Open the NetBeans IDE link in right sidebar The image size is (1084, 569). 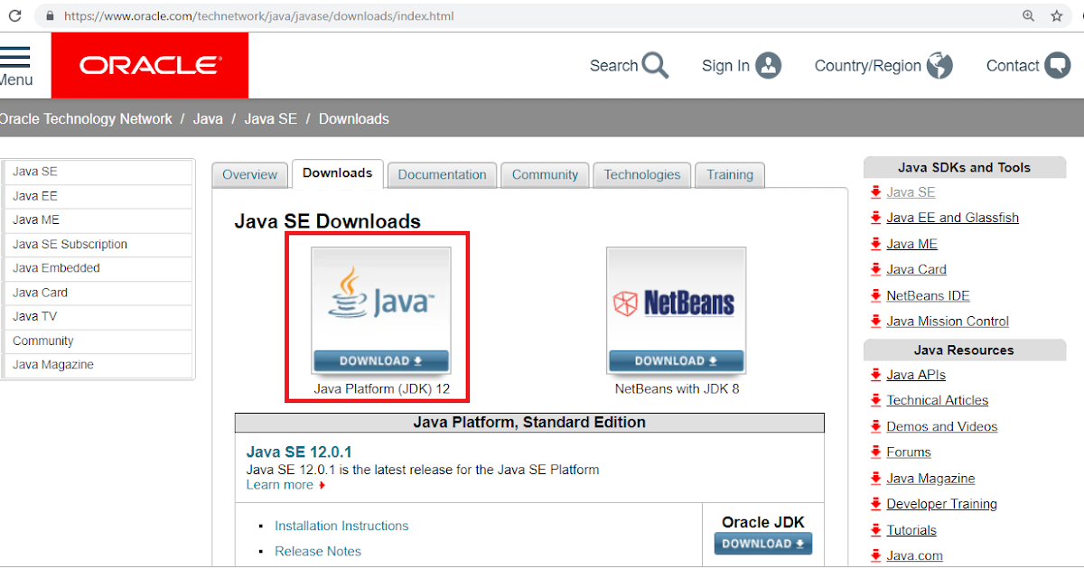928,295
